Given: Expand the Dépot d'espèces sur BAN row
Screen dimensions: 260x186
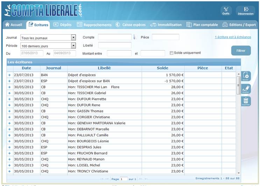Looking at the screenshot, I should pos(9,81).
